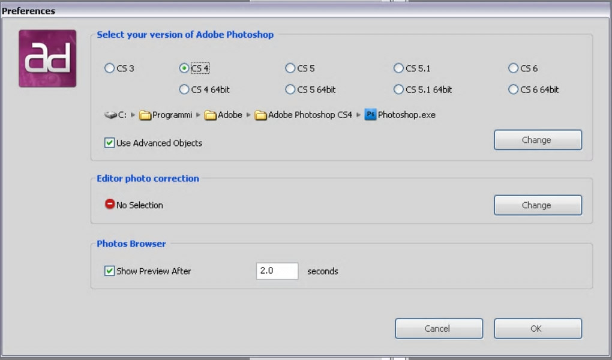Click the Photoshop.exe Ps icon
Screen dimensions: 612x360
[370, 115]
